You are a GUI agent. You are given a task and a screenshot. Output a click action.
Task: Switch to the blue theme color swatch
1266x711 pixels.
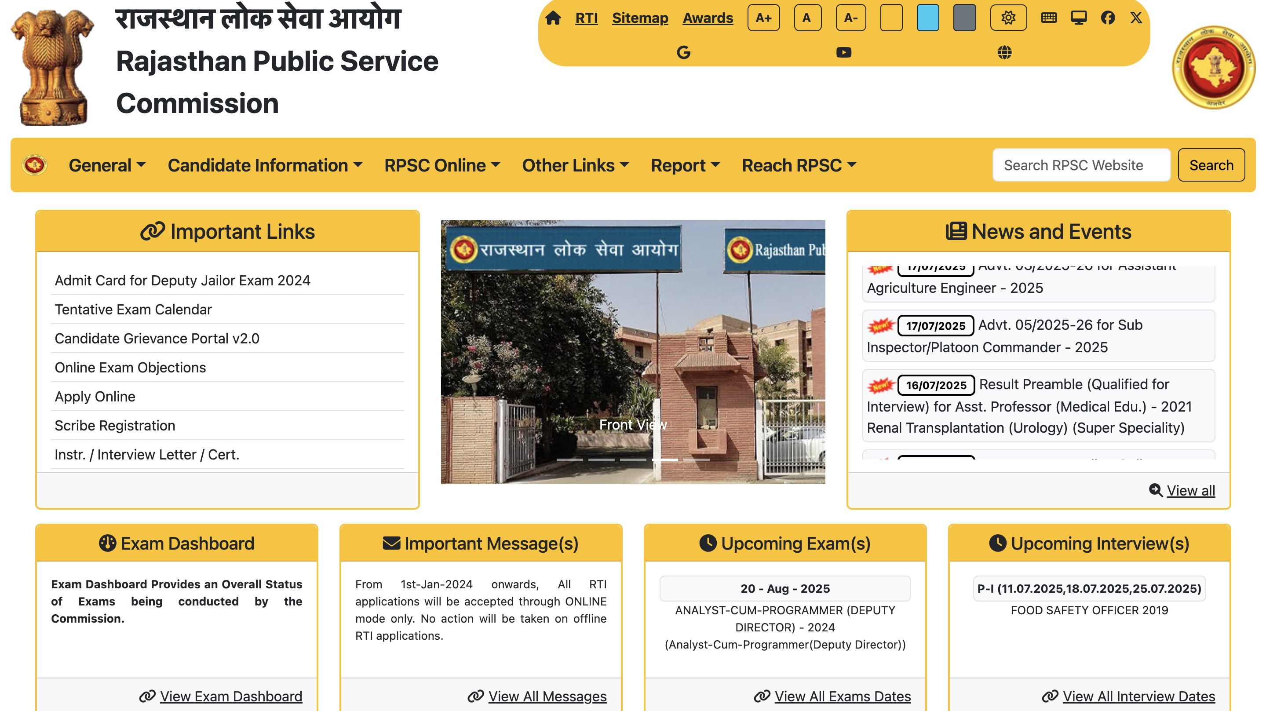928,18
